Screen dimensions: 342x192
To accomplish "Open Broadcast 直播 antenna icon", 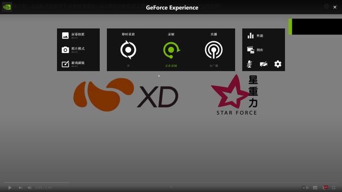I will pos(214,50).
